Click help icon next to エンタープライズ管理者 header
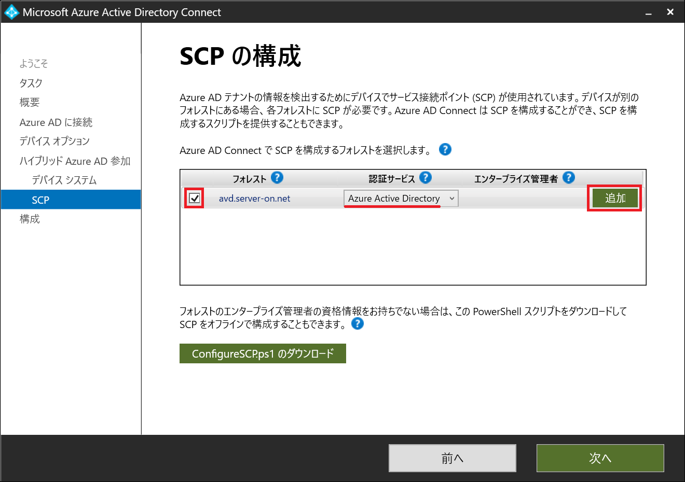Image resolution: width=685 pixels, height=482 pixels. click(568, 177)
